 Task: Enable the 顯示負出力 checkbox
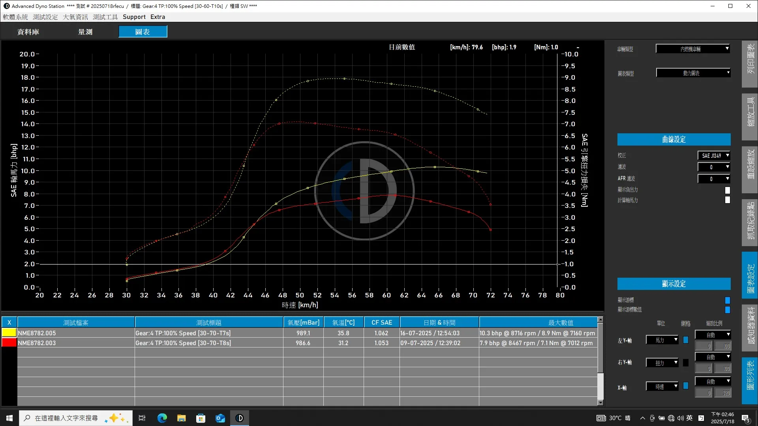727,190
